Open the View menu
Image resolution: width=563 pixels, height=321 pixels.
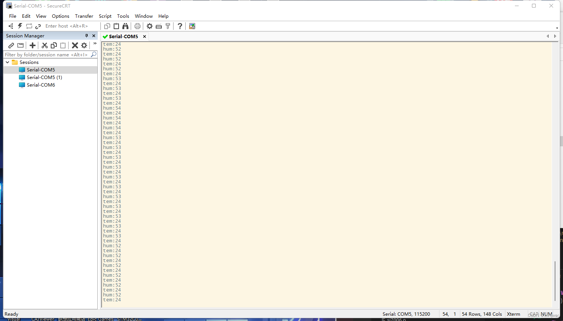click(x=41, y=16)
